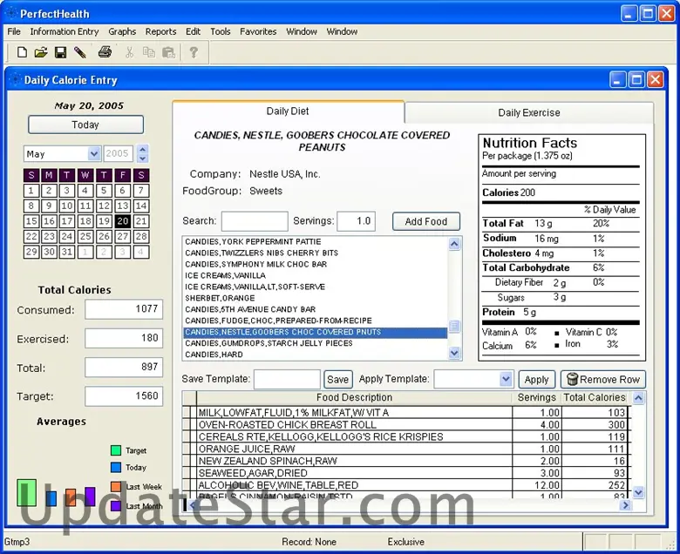The width and height of the screenshot is (680, 554).
Task: Save with the floppy disk icon
Action: click(x=61, y=52)
